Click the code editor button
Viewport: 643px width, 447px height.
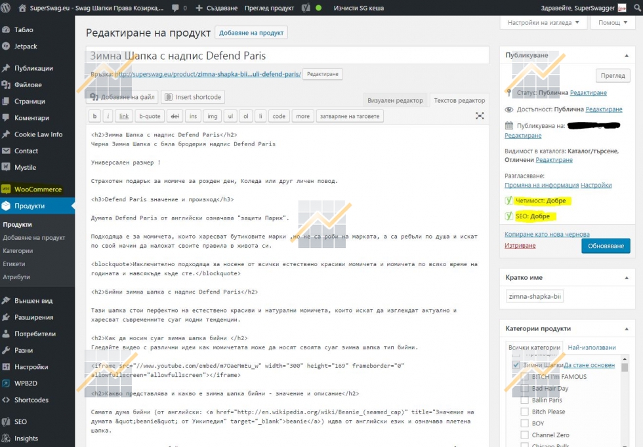pyautogui.click(x=279, y=116)
